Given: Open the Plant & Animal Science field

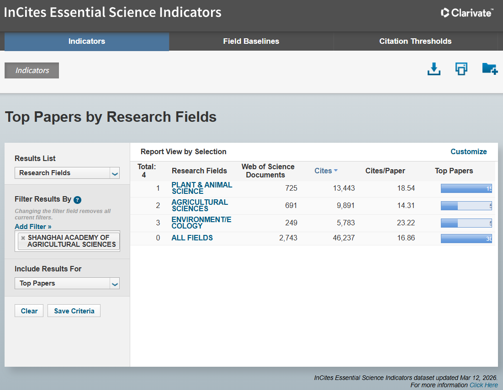Looking at the screenshot, I should [x=202, y=188].
